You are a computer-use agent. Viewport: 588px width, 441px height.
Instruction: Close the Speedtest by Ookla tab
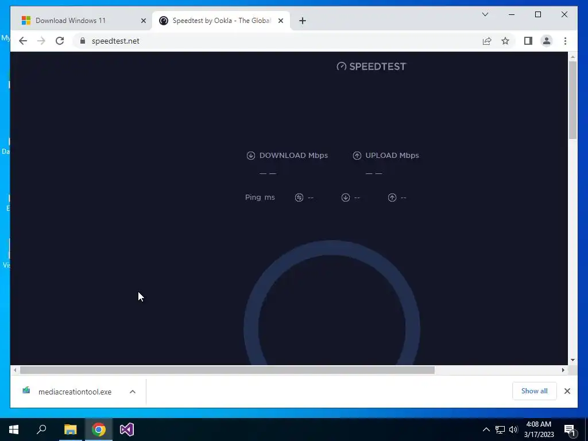point(280,21)
